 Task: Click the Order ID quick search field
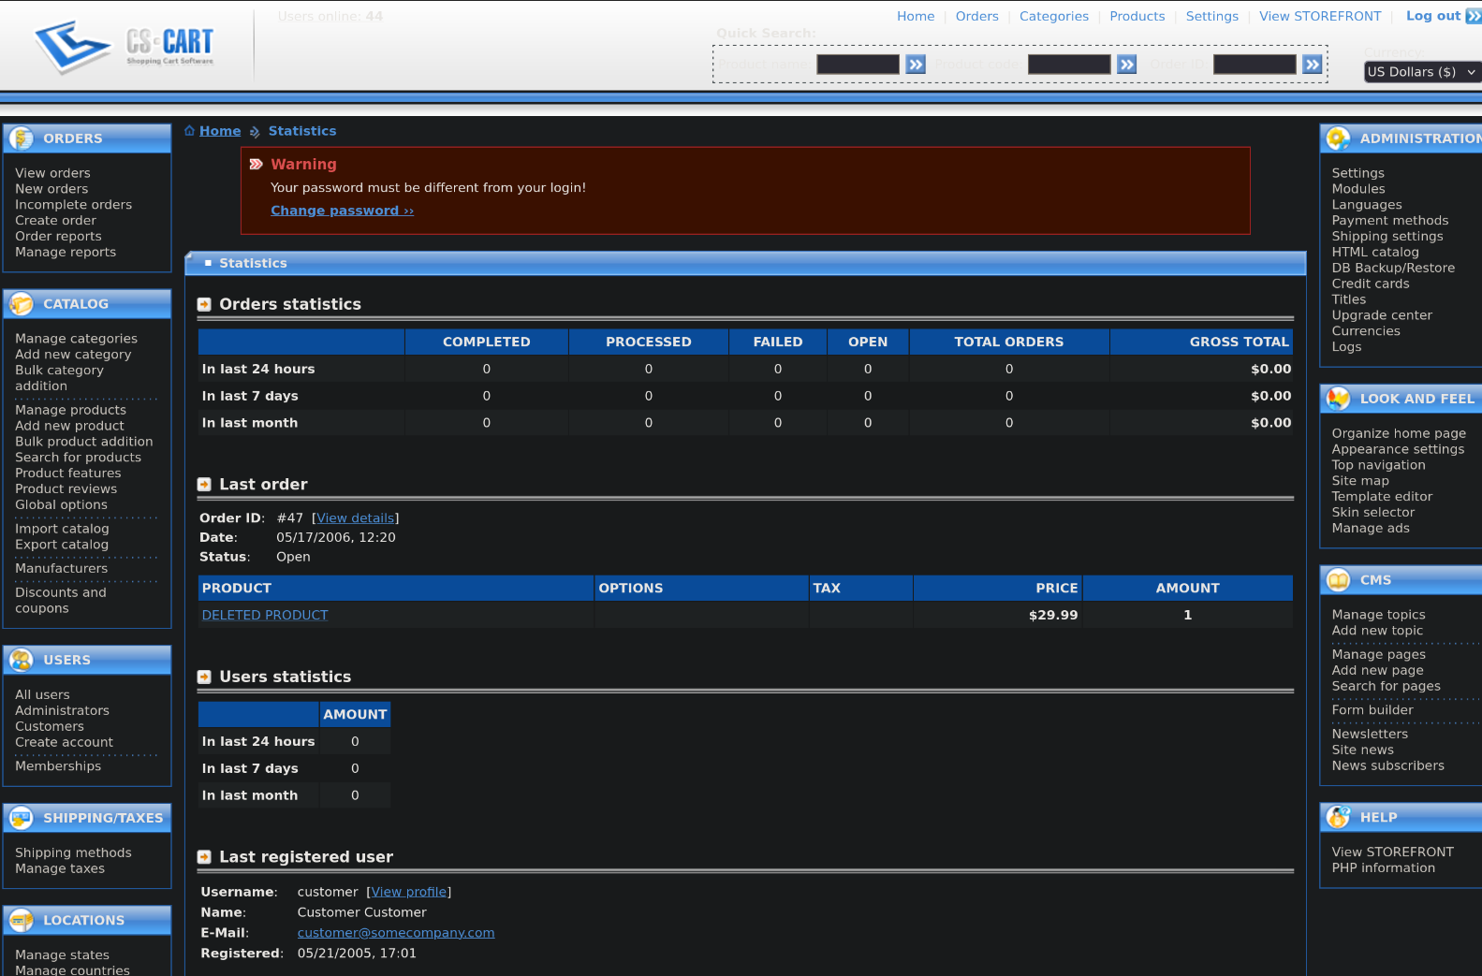(x=1254, y=65)
